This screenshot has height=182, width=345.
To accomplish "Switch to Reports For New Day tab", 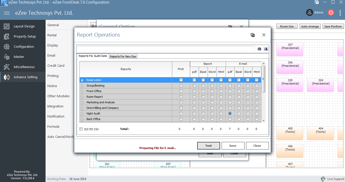I will coord(123,56).
